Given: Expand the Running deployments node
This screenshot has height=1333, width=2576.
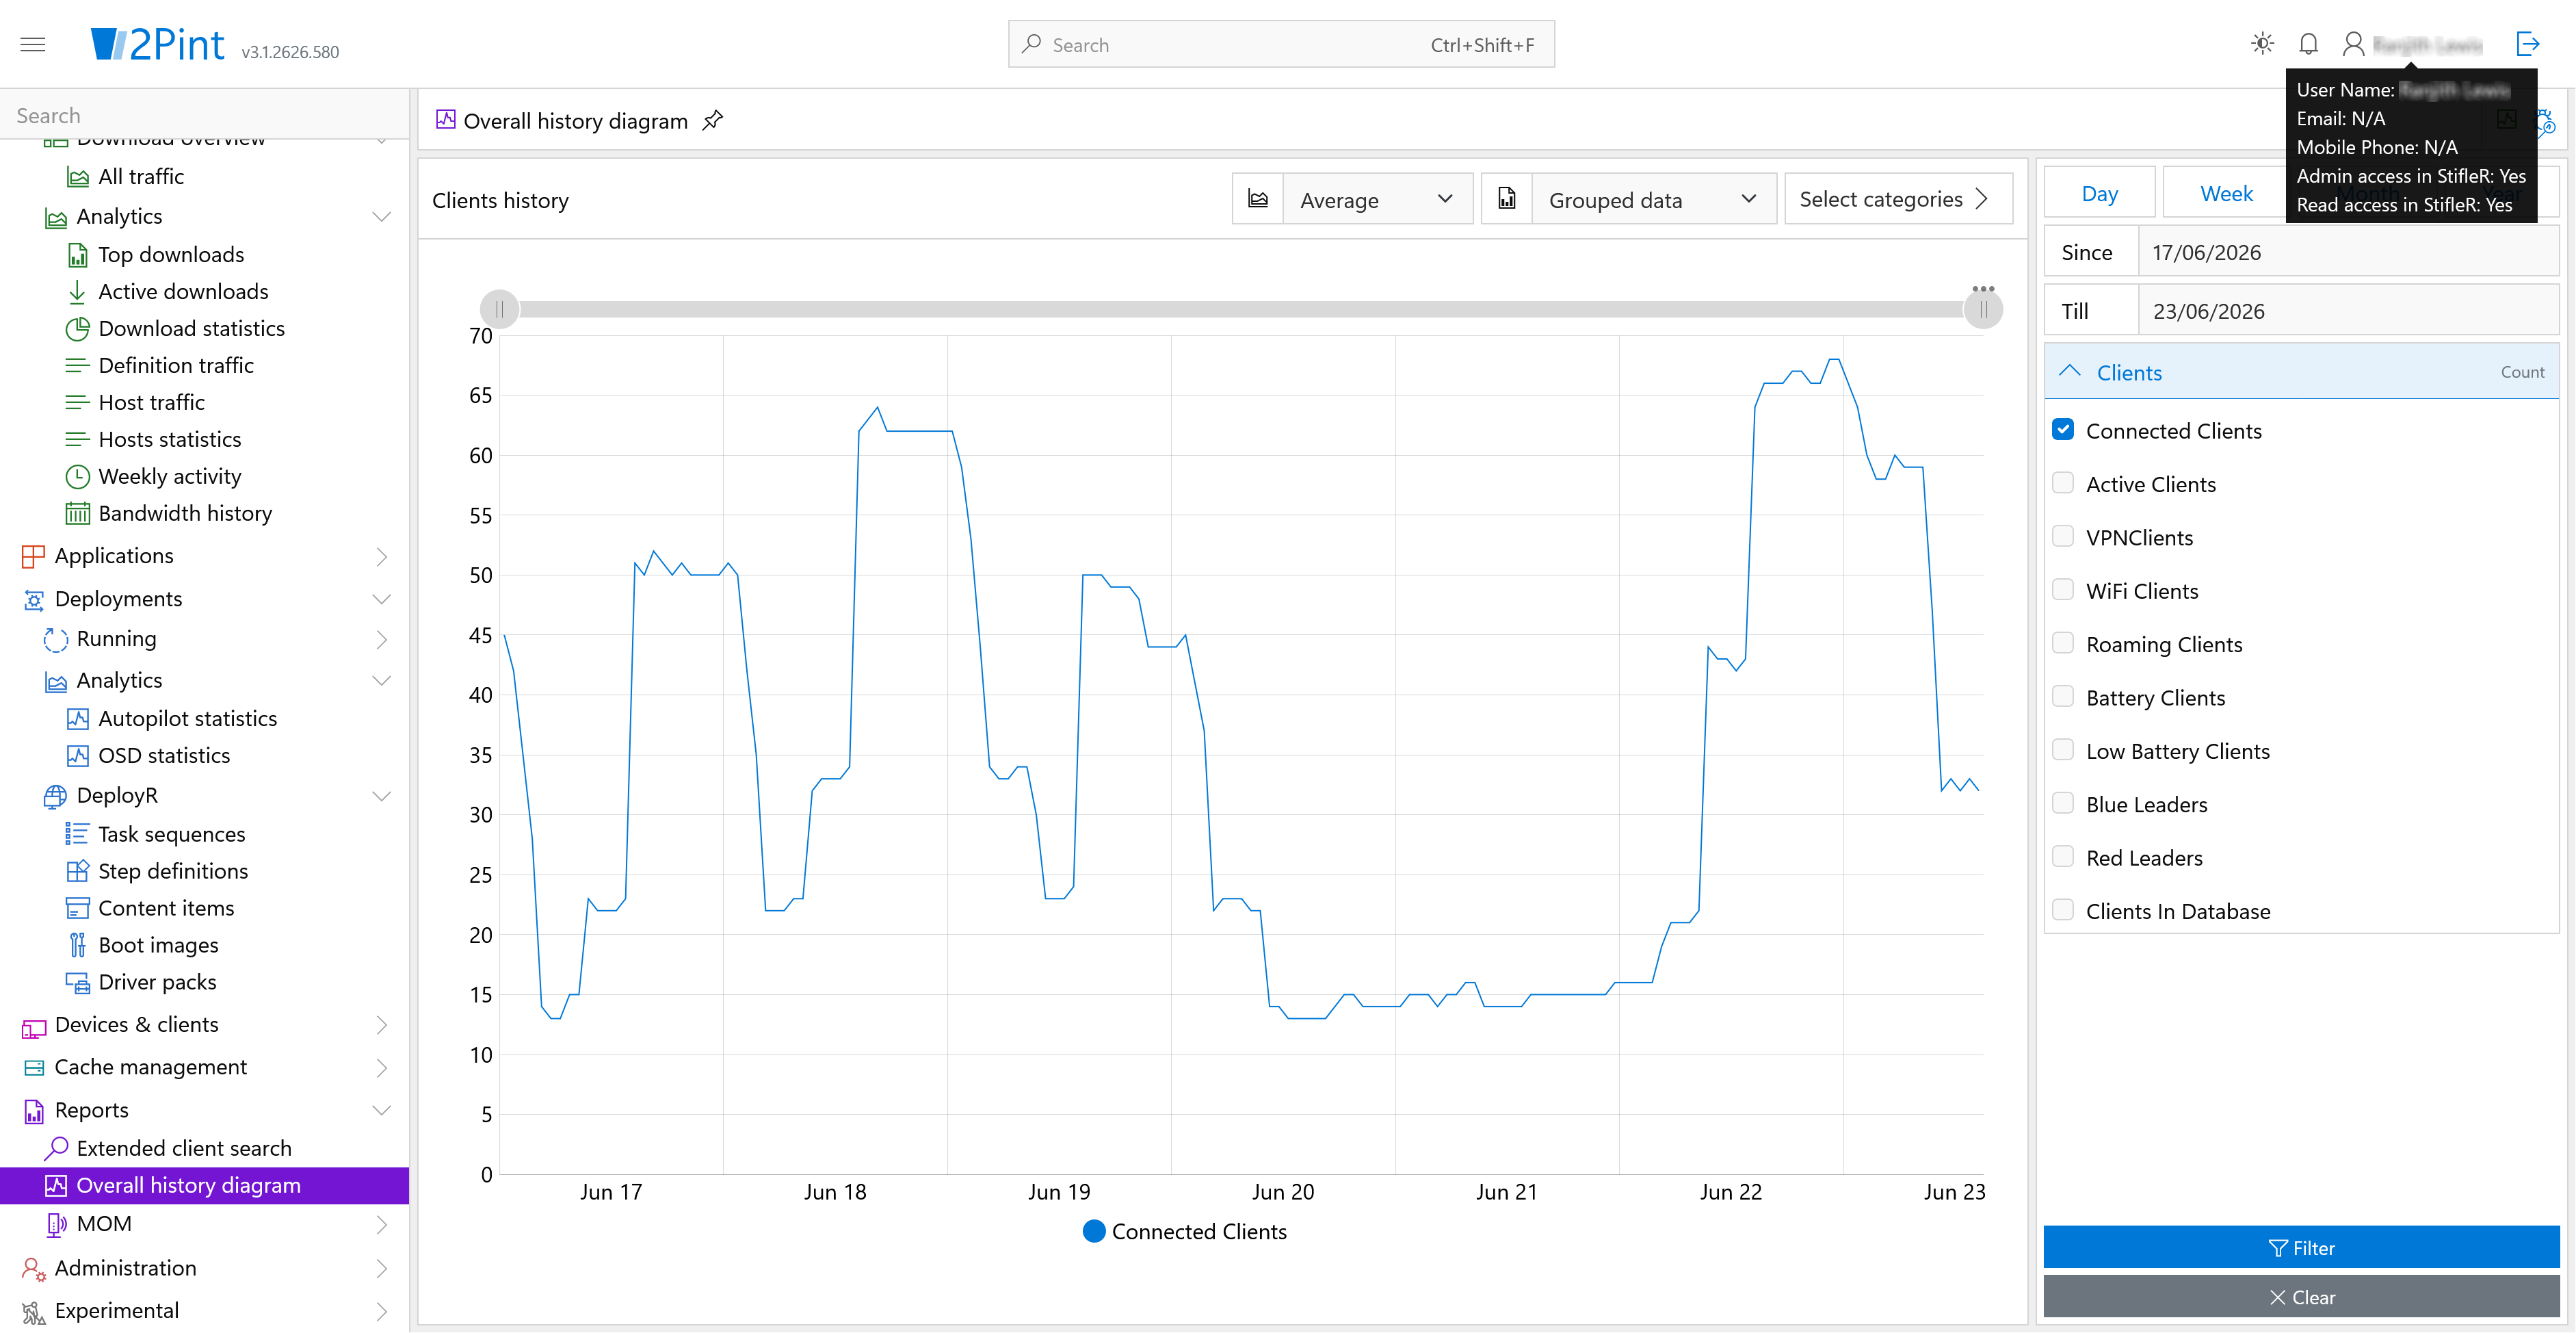Looking at the screenshot, I should pos(381,640).
